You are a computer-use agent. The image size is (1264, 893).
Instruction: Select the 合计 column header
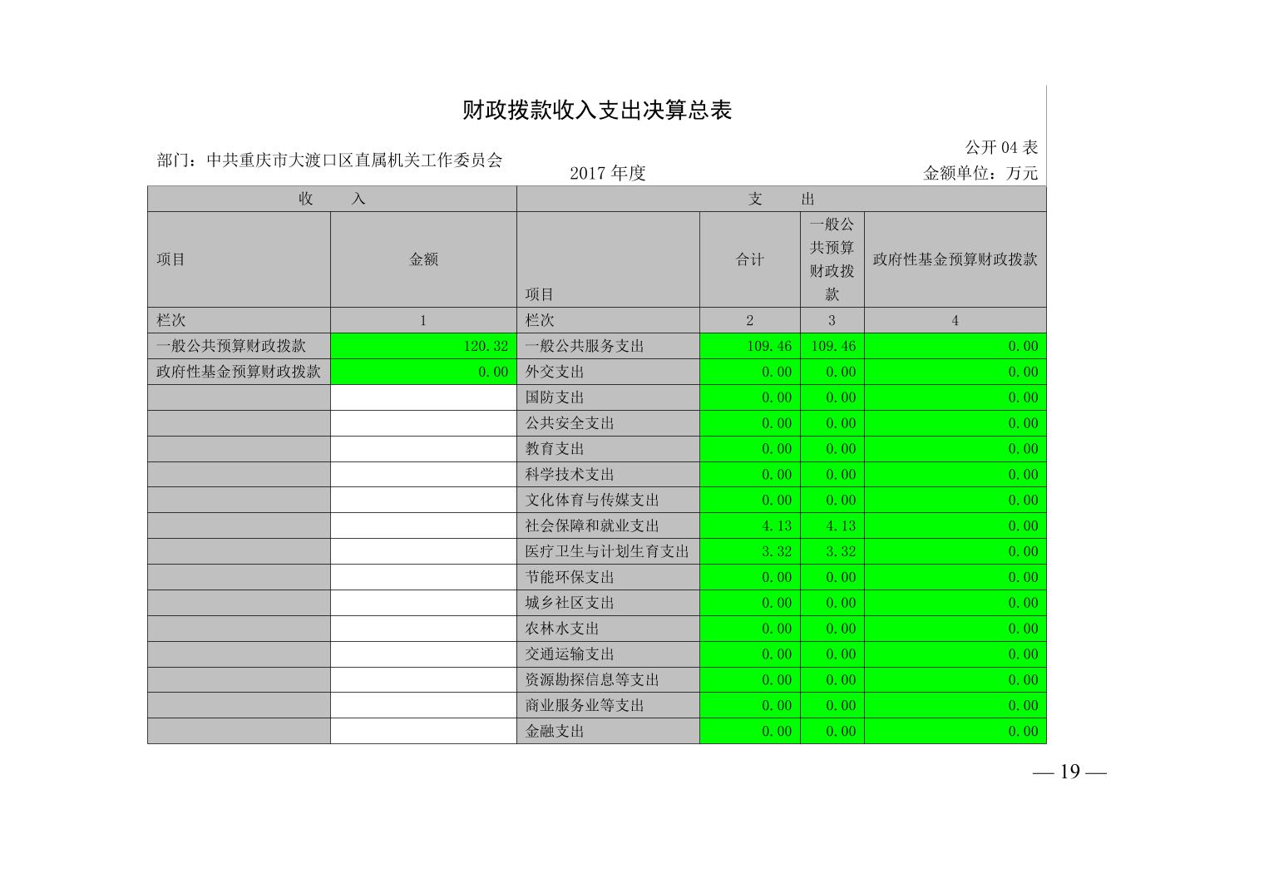pos(749,259)
